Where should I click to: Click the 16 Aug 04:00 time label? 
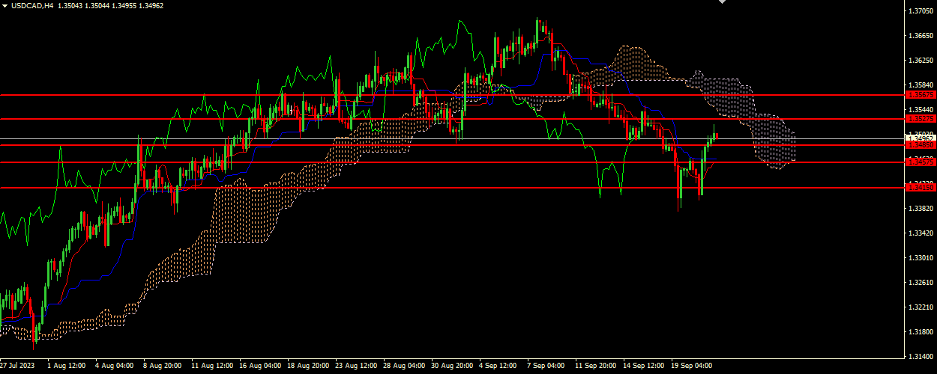[x=260, y=367]
